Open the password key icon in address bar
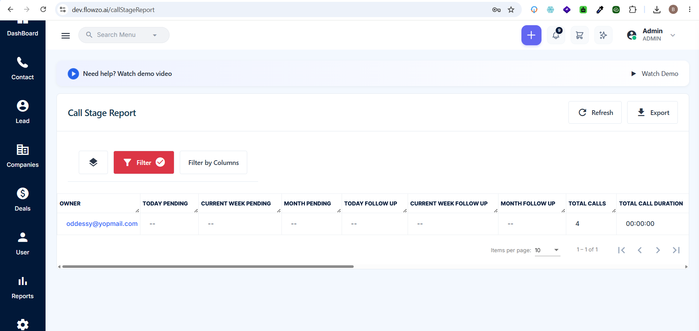699x331 pixels. (496, 10)
